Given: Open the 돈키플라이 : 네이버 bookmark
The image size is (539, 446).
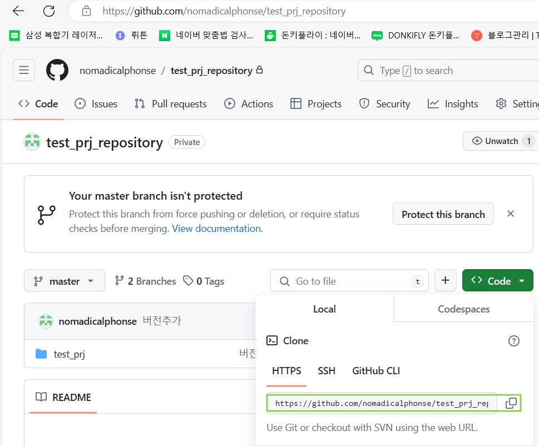Looking at the screenshot, I should tap(313, 35).
